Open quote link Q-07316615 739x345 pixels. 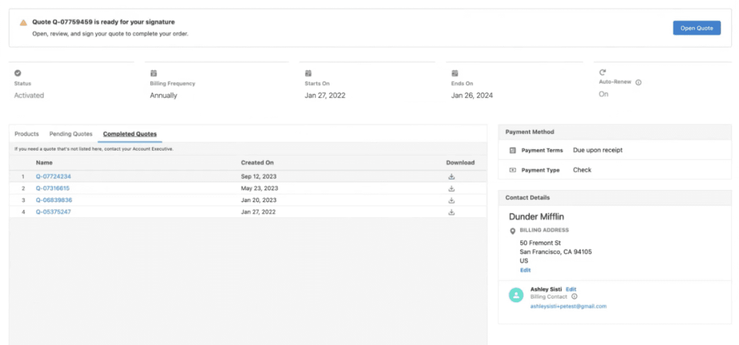tap(52, 189)
